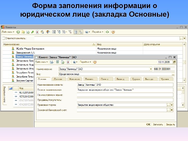Click green Refresh arrows icon

tap(107, 32)
